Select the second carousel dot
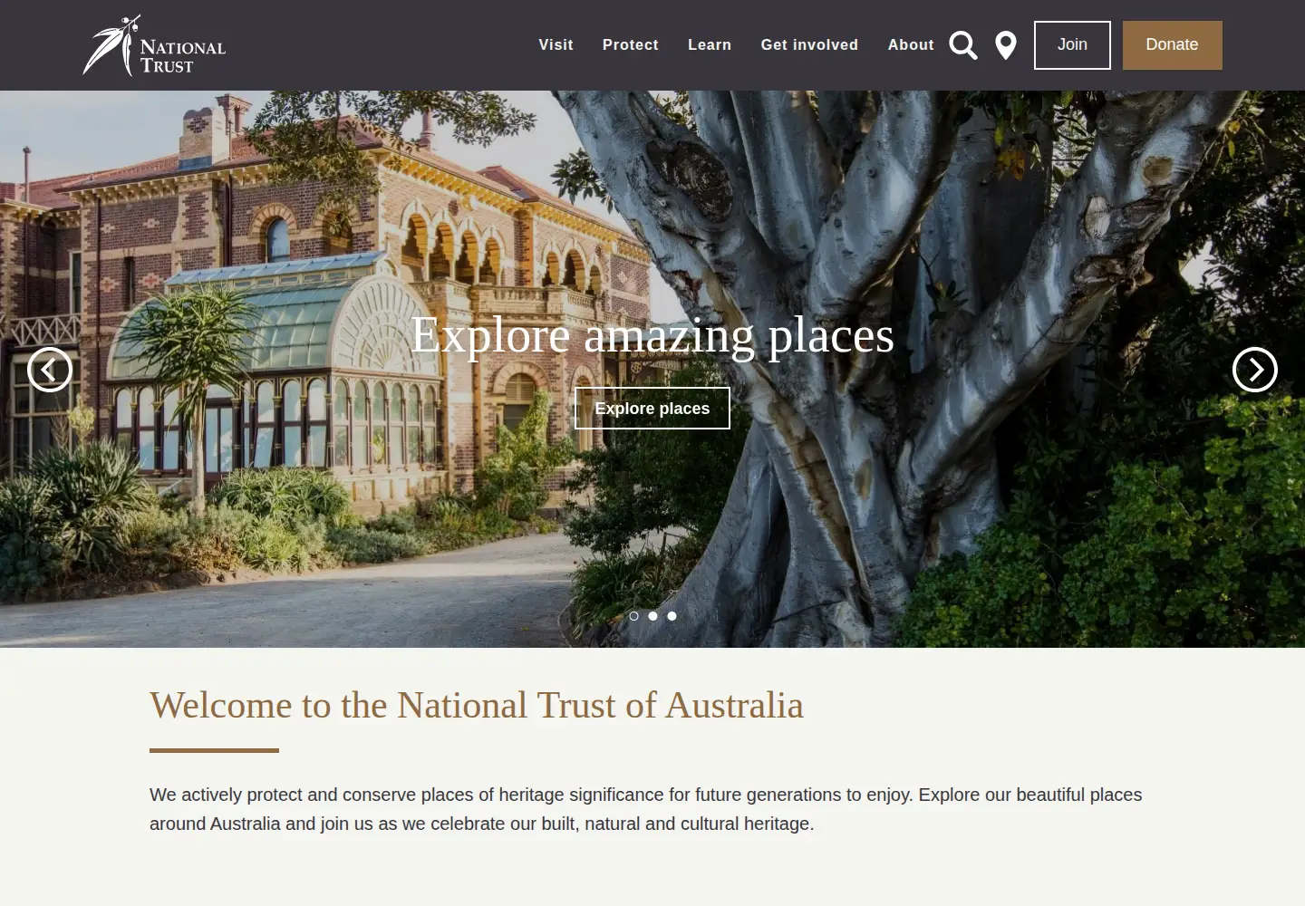 (x=652, y=616)
